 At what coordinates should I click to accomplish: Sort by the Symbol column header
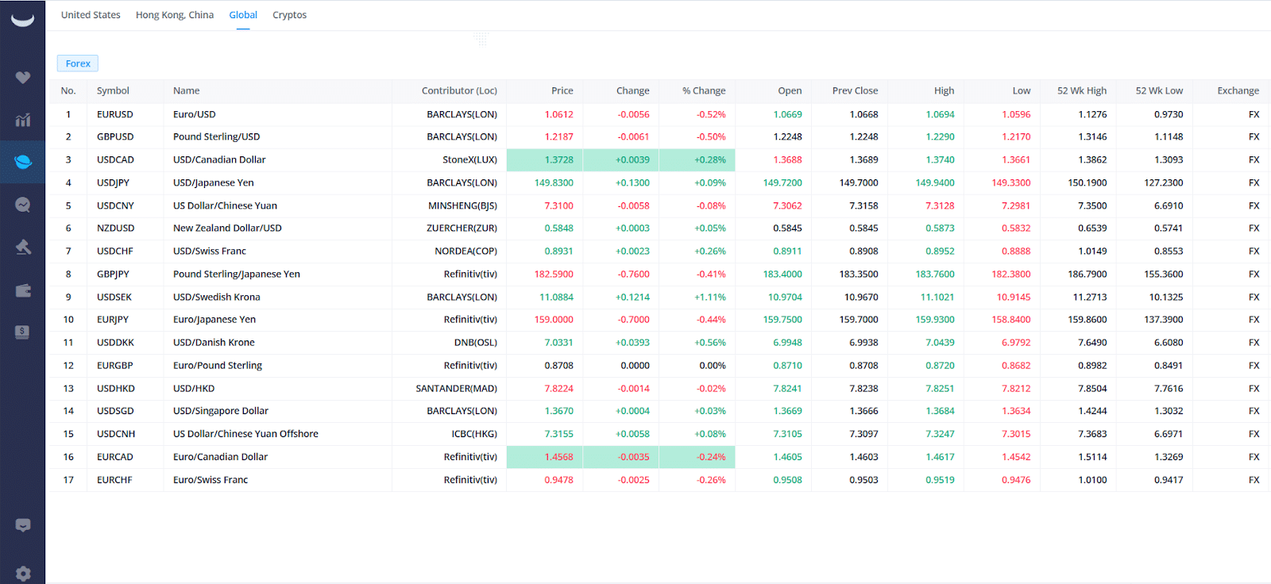pos(113,91)
